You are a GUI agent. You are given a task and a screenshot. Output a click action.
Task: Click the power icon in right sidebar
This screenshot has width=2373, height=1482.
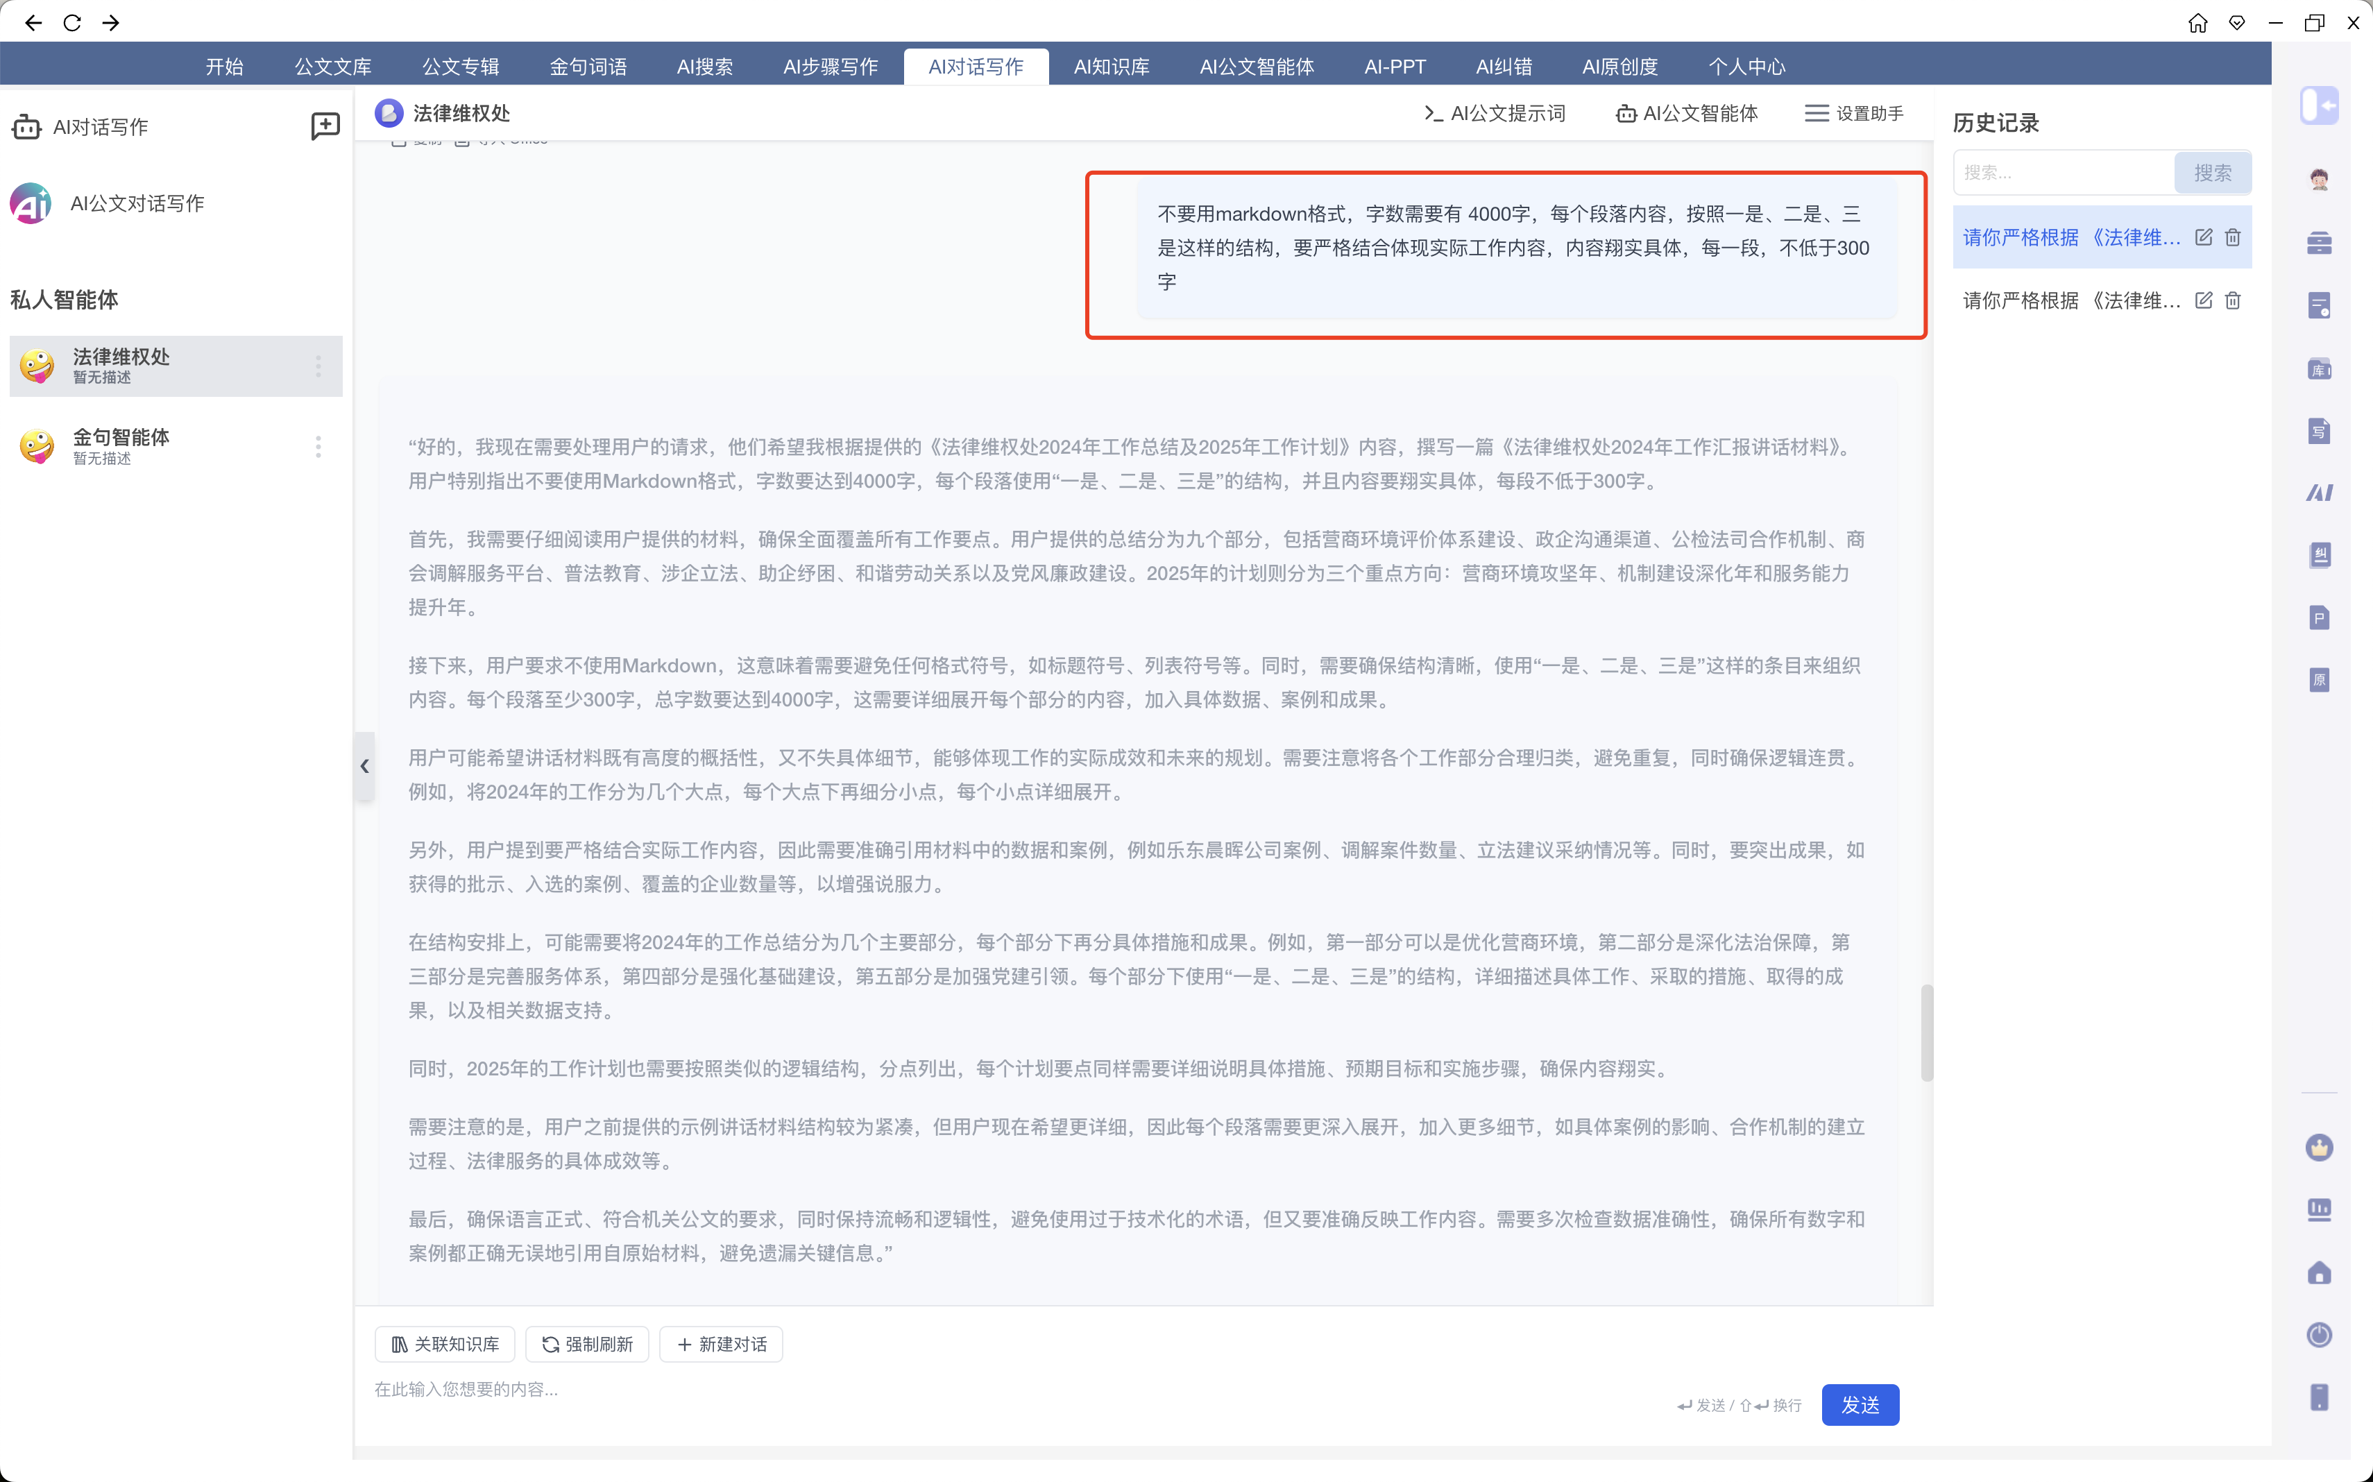(x=2318, y=1335)
